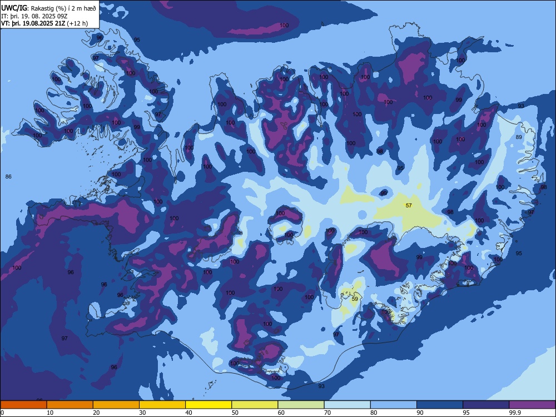Click the purple legend swatch above 99.9

coord(532,405)
